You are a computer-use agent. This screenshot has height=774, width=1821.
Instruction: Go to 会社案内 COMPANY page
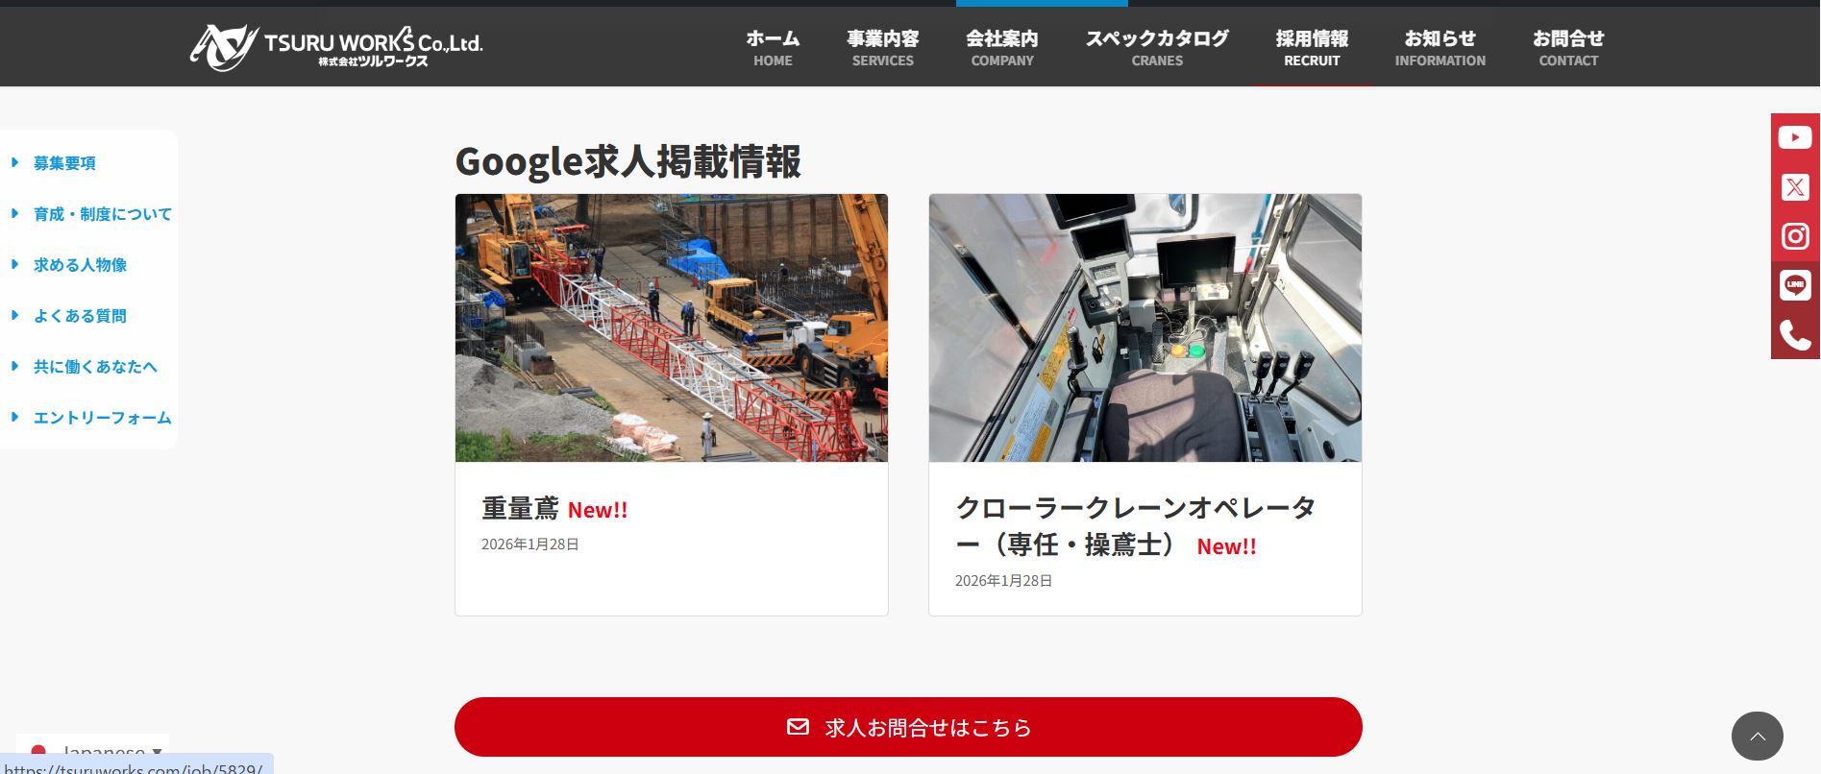(1001, 47)
